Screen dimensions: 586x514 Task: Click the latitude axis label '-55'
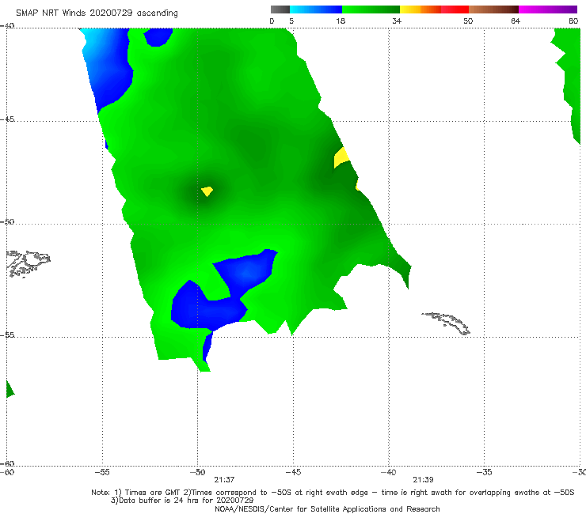7,335
